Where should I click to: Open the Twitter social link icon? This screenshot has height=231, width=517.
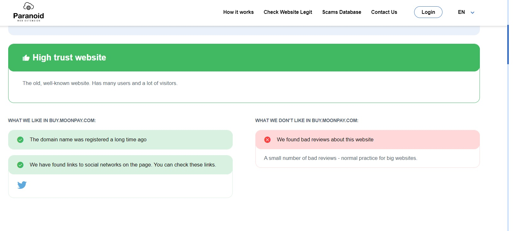pyautogui.click(x=22, y=185)
